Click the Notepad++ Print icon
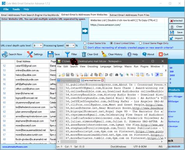The height and width of the screenshot is (150, 185). point(85,75)
